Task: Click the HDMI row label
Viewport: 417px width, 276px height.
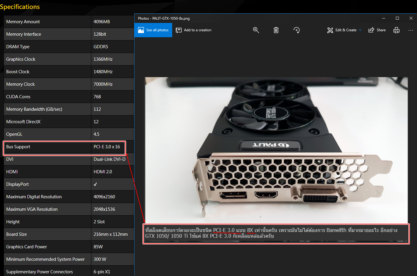Action: tap(12, 172)
